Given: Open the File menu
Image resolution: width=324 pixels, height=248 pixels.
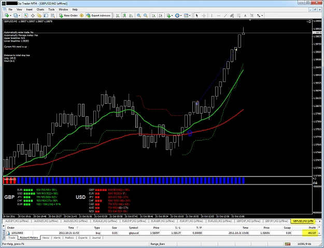Looking at the screenshot, I should click(10, 9).
